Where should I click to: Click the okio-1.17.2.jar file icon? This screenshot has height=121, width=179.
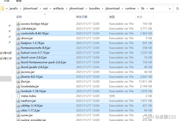(18, 110)
